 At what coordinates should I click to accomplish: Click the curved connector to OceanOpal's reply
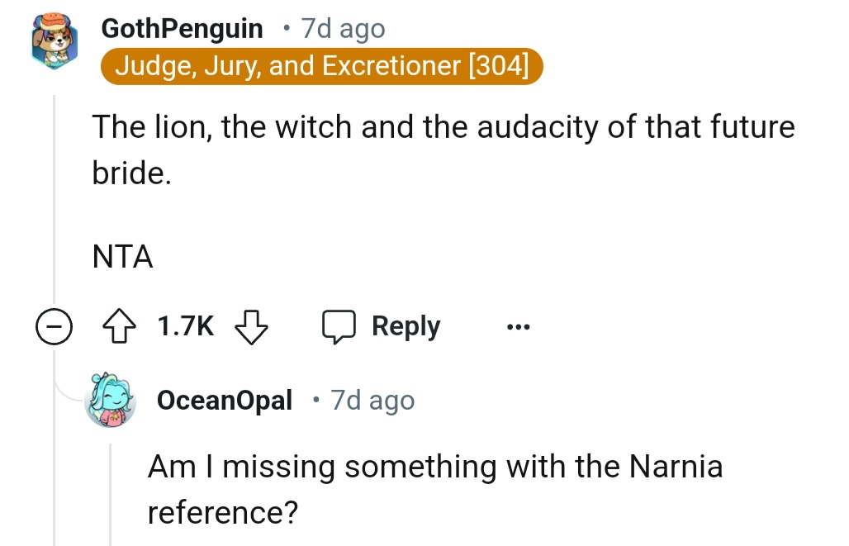(x=68, y=388)
